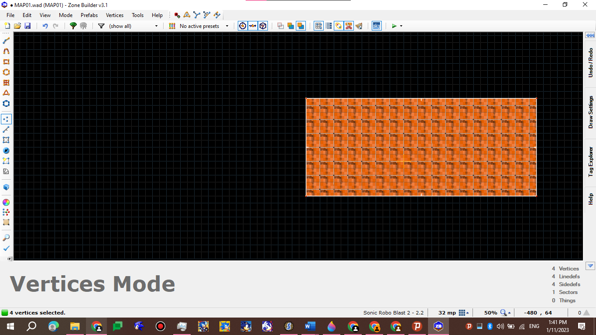The width and height of the screenshot is (596, 335).
Task: Open Microsoft Word from the taskbar
Action: [310, 326]
